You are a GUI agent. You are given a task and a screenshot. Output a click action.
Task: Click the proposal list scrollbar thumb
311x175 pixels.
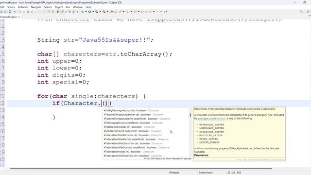190,115
